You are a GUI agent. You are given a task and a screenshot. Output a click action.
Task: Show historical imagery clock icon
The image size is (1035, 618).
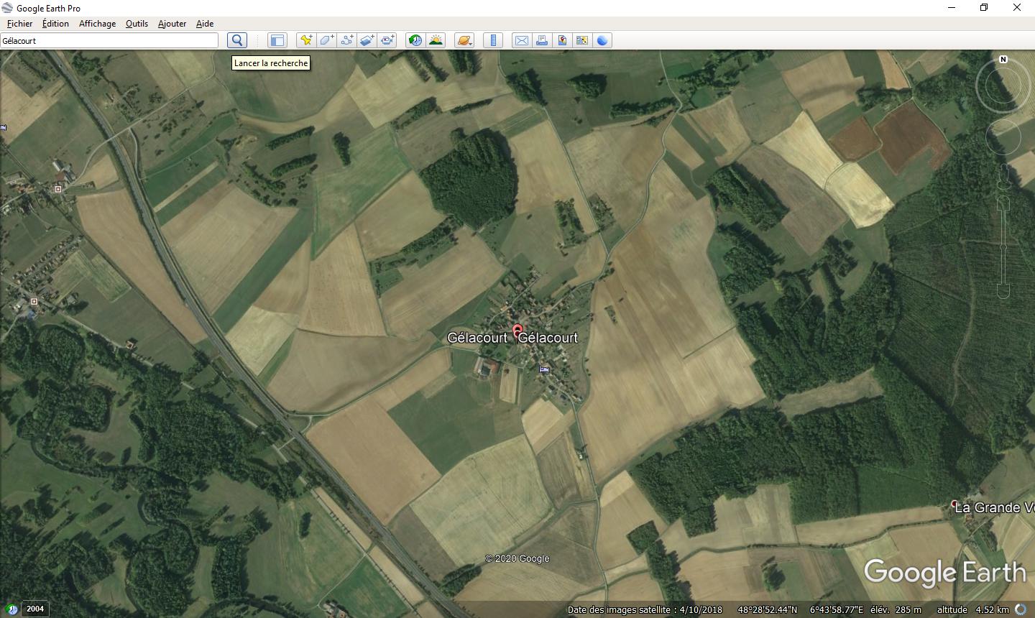(415, 40)
